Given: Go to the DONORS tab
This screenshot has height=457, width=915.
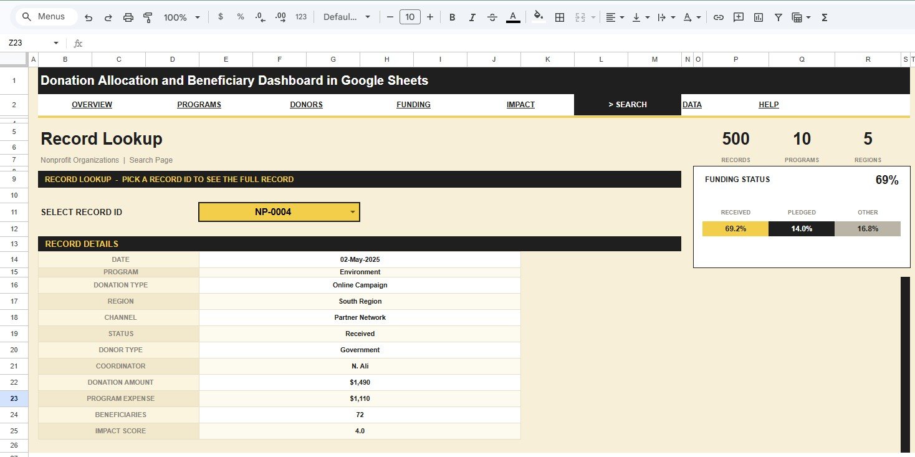Looking at the screenshot, I should [x=306, y=105].
